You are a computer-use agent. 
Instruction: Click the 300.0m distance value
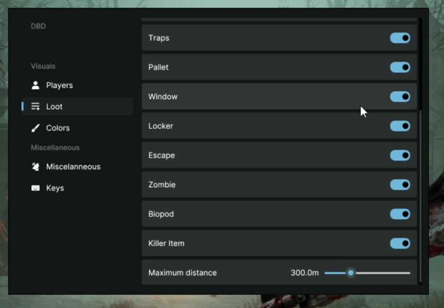(305, 273)
